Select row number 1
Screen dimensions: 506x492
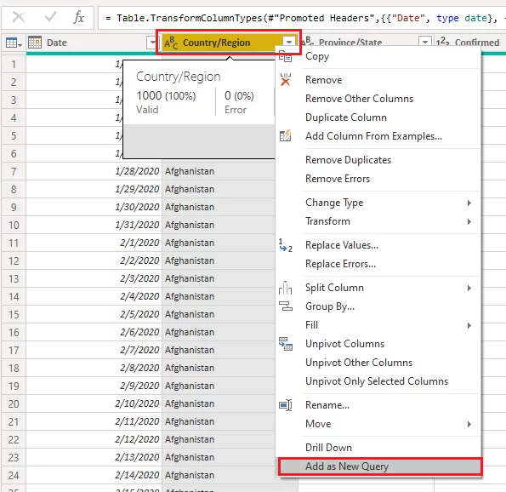click(14, 65)
